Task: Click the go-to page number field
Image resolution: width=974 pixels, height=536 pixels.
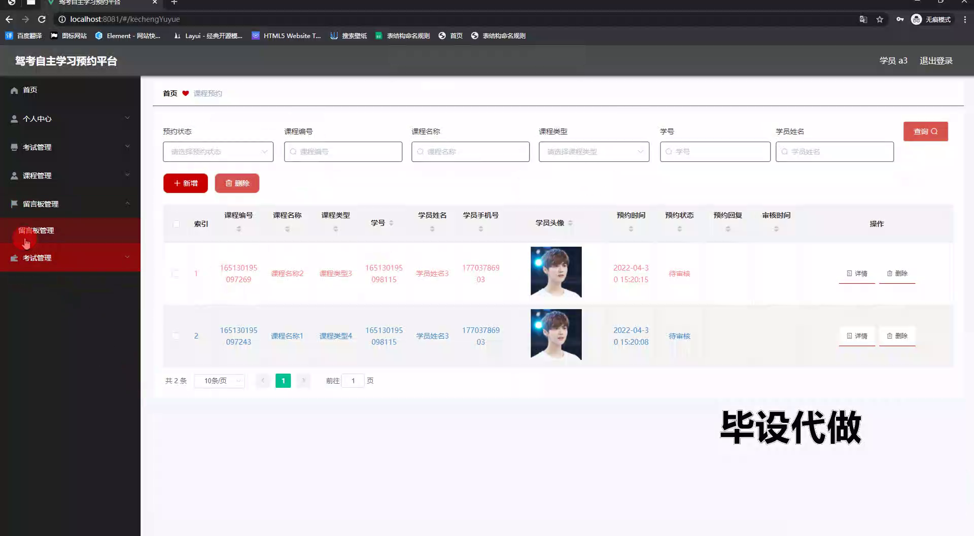Action: pos(353,381)
